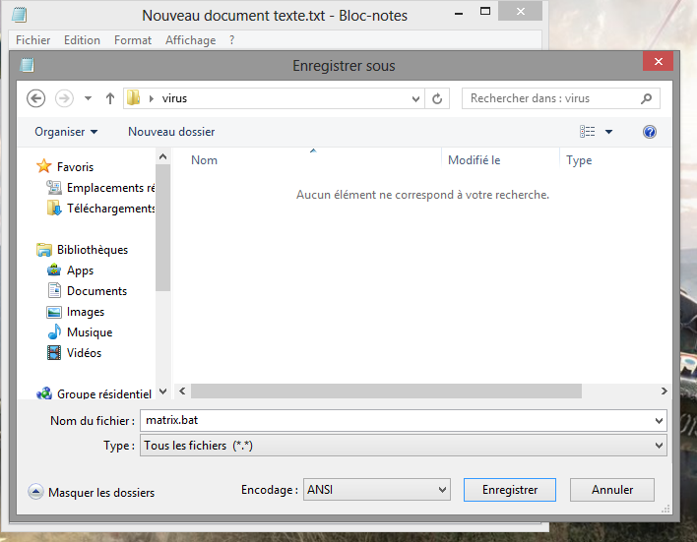
Task: Collapse folders with Masquer les dossiers
Action: pos(92,492)
